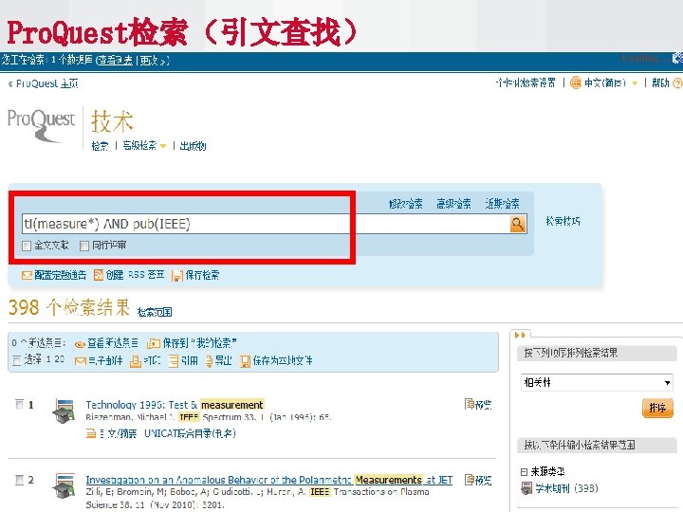Open the 相关性 sort order dropdown
This screenshot has height=512, width=683.
[x=597, y=383]
